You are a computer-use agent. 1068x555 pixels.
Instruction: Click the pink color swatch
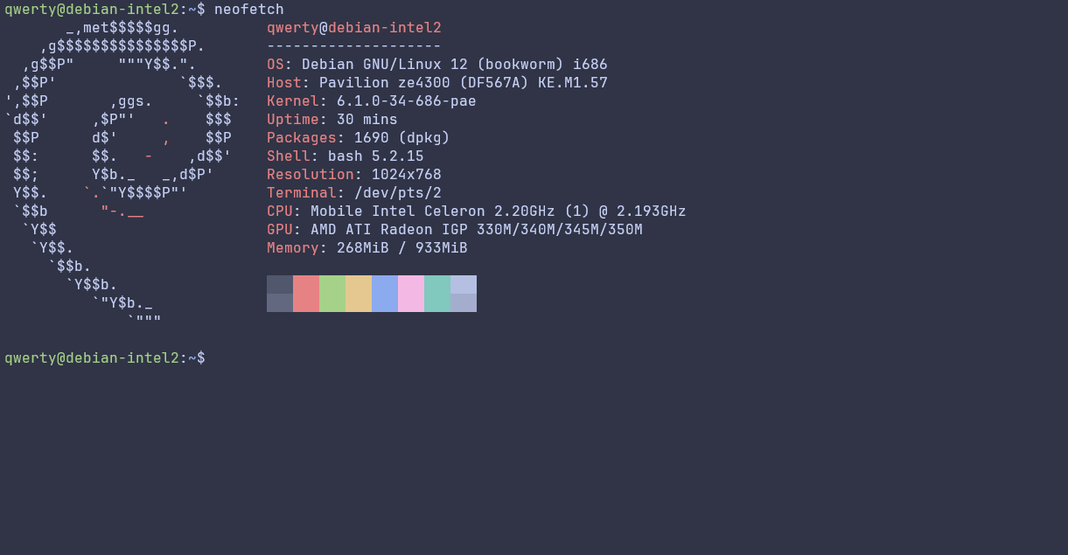411,294
